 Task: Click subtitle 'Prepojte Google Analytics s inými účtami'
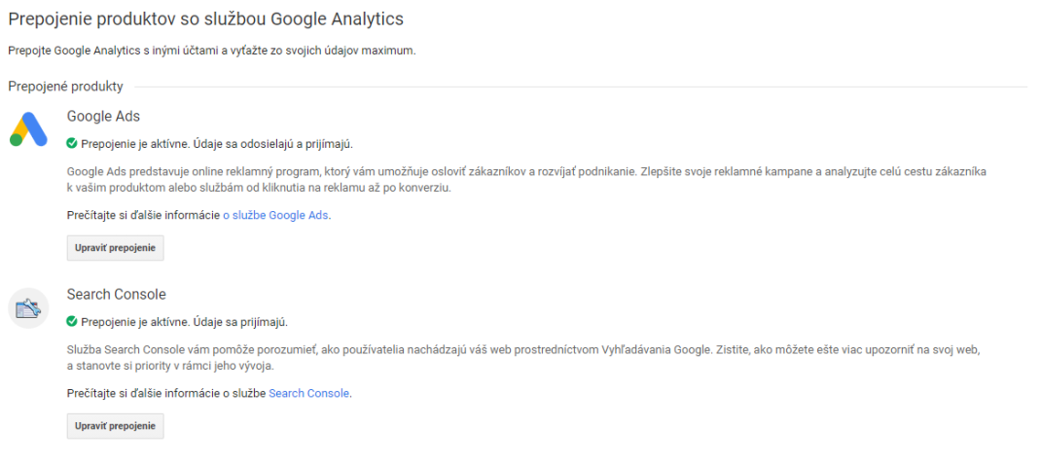click(122, 52)
